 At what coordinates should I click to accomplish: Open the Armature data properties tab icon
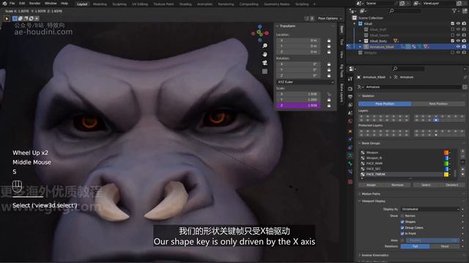pyautogui.click(x=350, y=156)
